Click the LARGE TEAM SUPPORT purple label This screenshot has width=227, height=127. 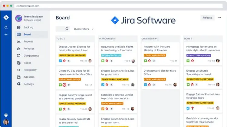pyautogui.click(x=199, y=55)
